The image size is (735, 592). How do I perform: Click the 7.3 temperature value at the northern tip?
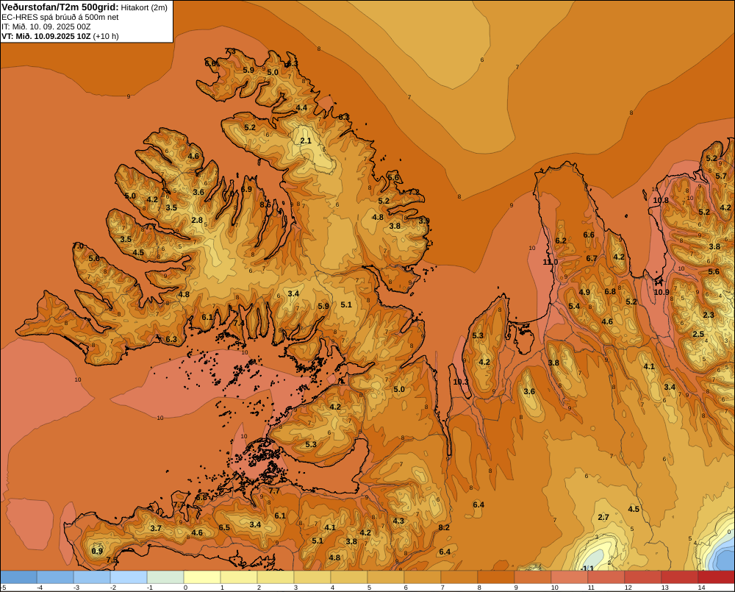coord(230,51)
